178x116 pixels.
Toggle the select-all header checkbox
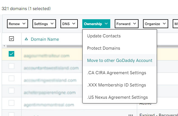click(x=11, y=39)
